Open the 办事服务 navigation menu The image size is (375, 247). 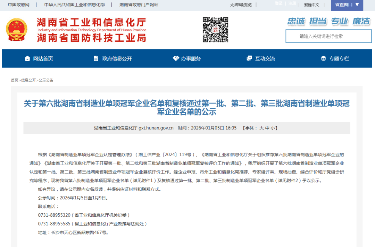coord(190,58)
